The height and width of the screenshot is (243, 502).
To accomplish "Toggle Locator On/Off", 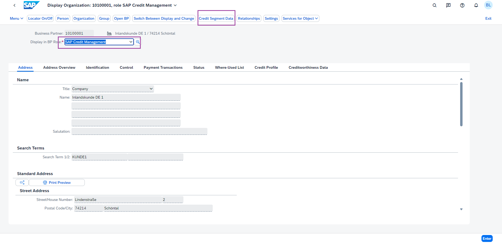I will click(40, 18).
